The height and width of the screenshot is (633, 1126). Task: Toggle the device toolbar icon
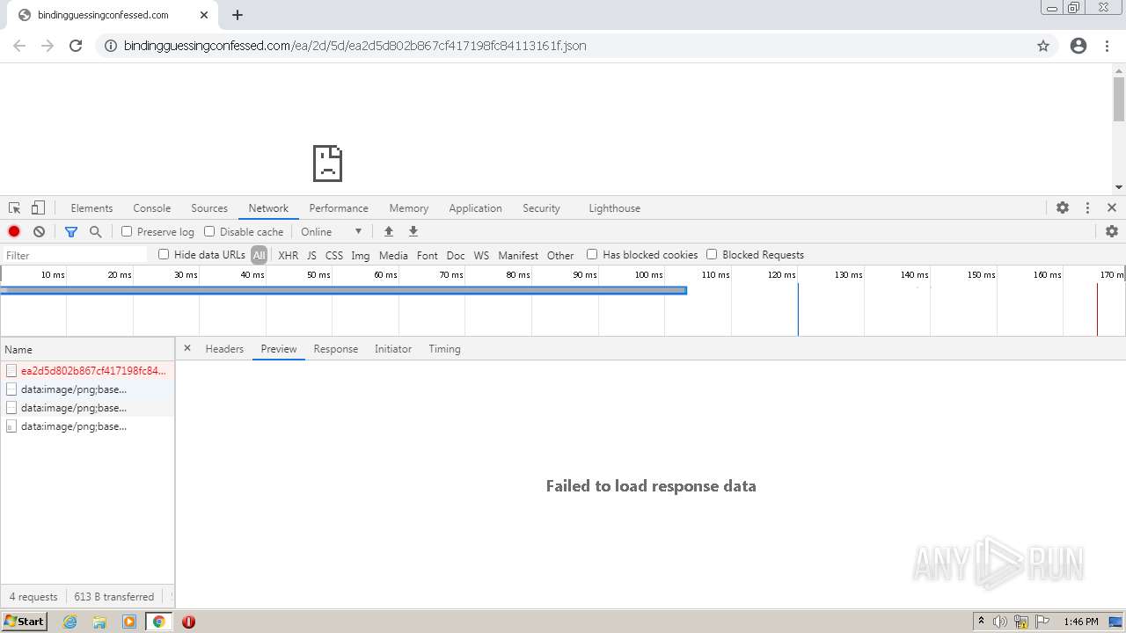coord(38,208)
